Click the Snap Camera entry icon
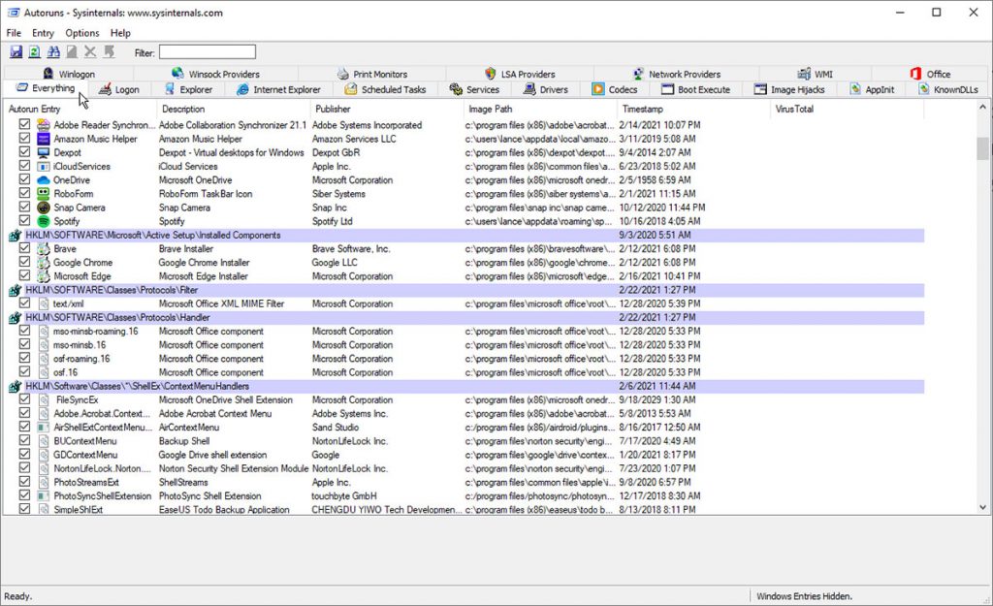This screenshot has height=606, width=993. tap(44, 207)
